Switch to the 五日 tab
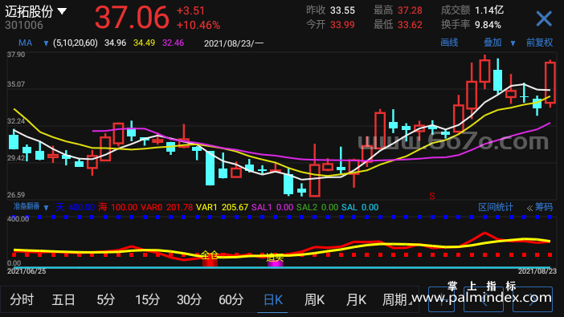This screenshot has height=317, width=564. point(63,299)
